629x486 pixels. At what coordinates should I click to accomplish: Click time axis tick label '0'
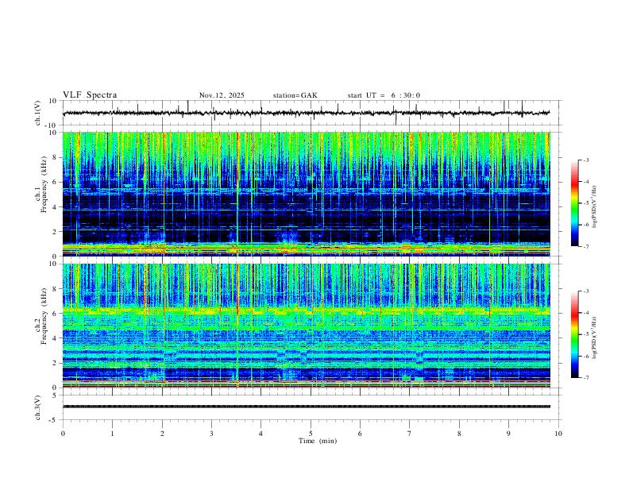click(x=63, y=434)
